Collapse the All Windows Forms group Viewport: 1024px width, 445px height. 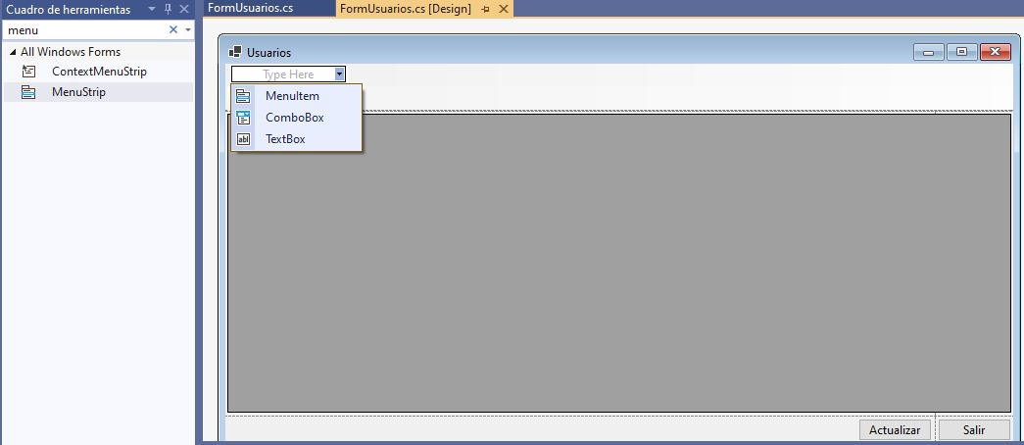[x=13, y=52]
